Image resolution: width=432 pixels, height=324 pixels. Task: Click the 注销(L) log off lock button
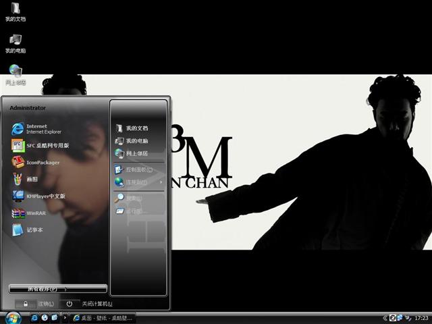[26, 304]
